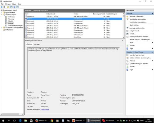
Task: Open Google Chrome from the taskbar
Action: pos(52,121)
